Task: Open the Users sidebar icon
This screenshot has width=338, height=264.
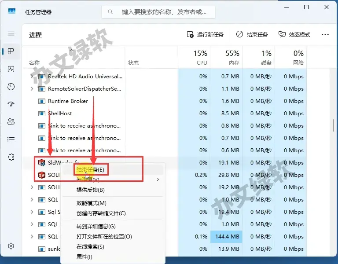Action: (x=11, y=122)
